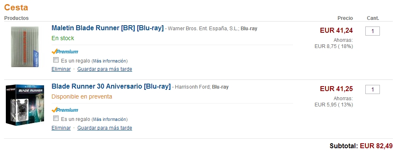The height and width of the screenshot is (159, 399).
Task: Open the Blade Runner 30 Aniversario [Blu-ray] title link
Action: (111, 86)
